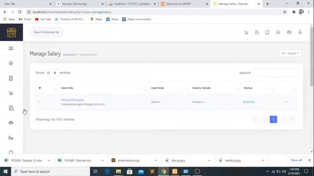Click the balance scale icon in top header
This screenshot has height=176, width=314.
pos(289,32)
